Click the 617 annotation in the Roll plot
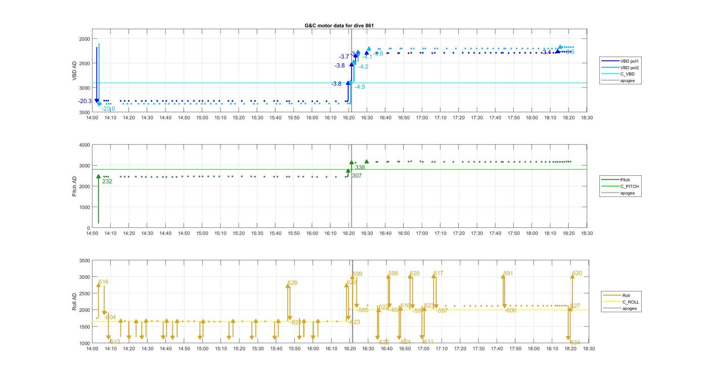This screenshot has width=708, height=386. (x=438, y=273)
